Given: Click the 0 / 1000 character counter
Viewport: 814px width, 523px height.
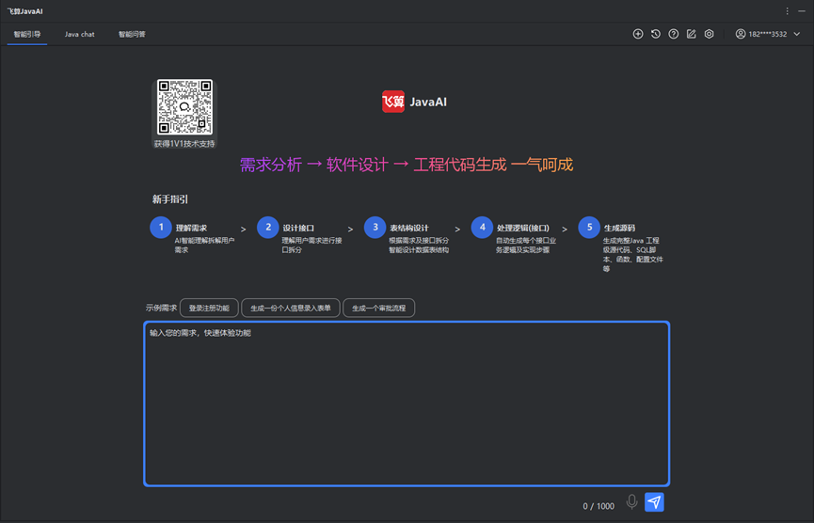Looking at the screenshot, I should click(599, 506).
